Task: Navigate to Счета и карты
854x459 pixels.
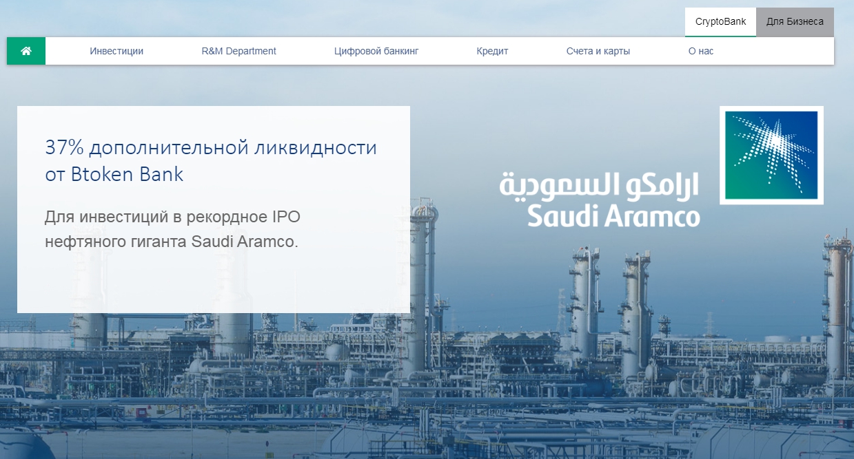Action: tap(598, 51)
